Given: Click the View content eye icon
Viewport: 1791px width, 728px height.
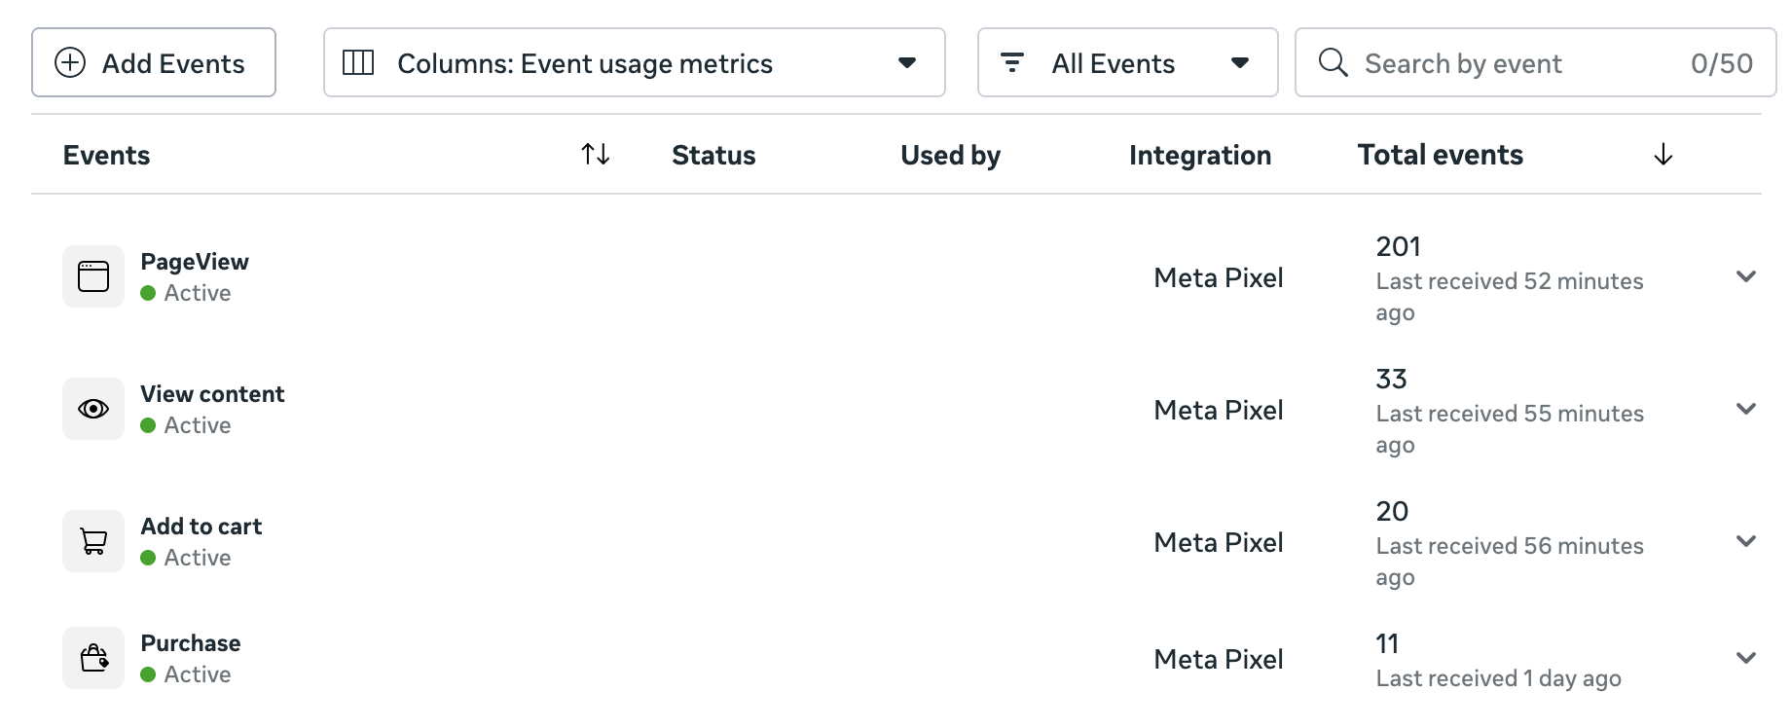Looking at the screenshot, I should click(x=93, y=409).
